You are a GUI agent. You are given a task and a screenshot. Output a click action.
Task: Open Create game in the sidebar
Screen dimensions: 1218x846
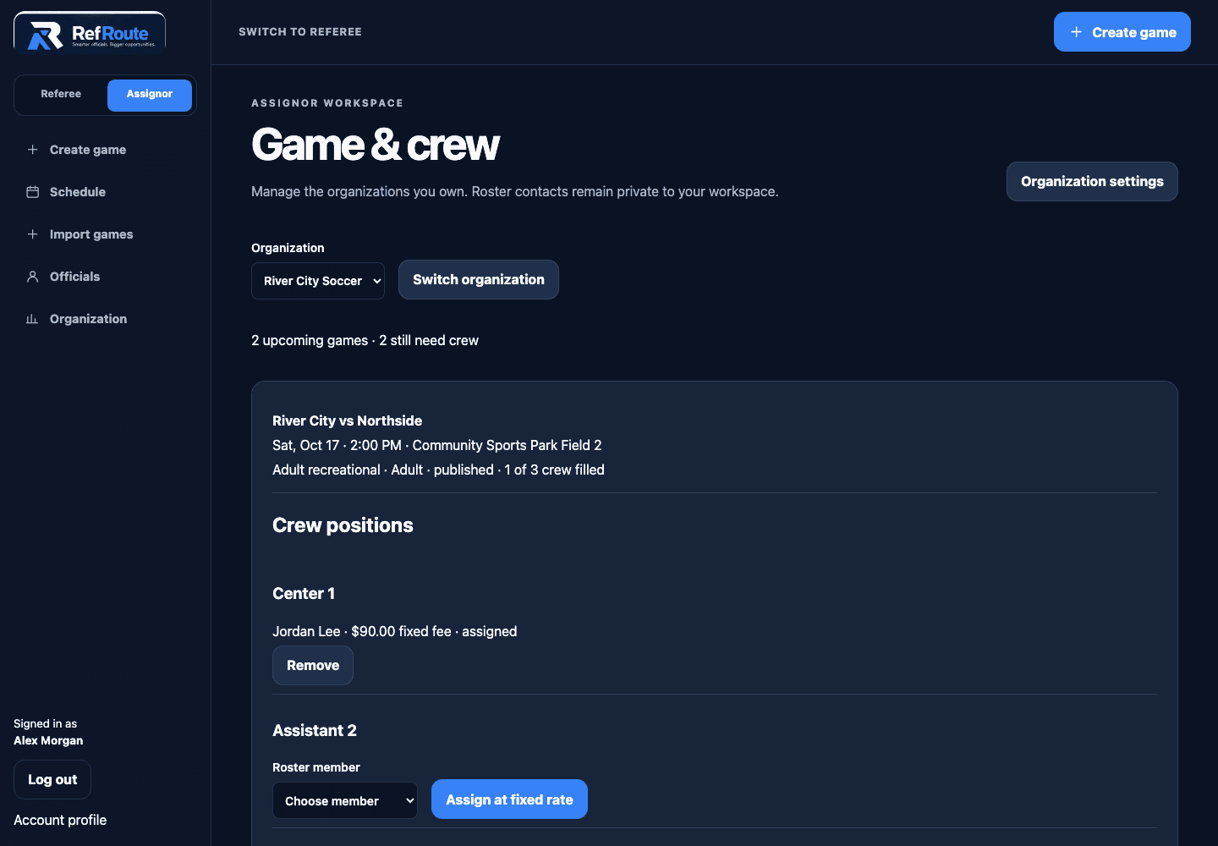click(x=105, y=150)
